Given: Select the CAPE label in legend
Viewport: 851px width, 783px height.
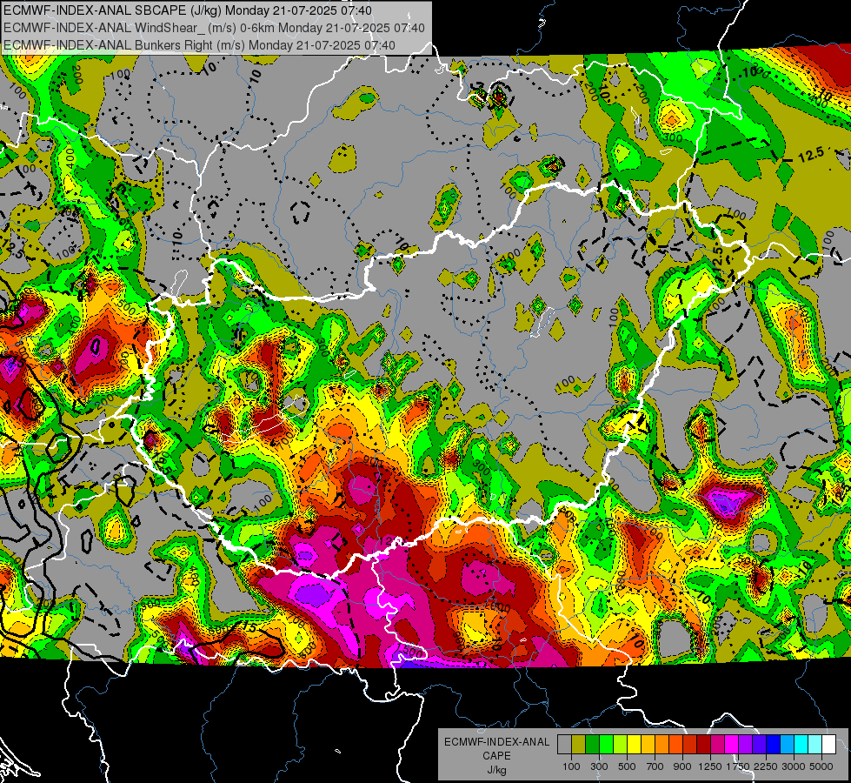Looking at the screenshot, I should (496, 755).
